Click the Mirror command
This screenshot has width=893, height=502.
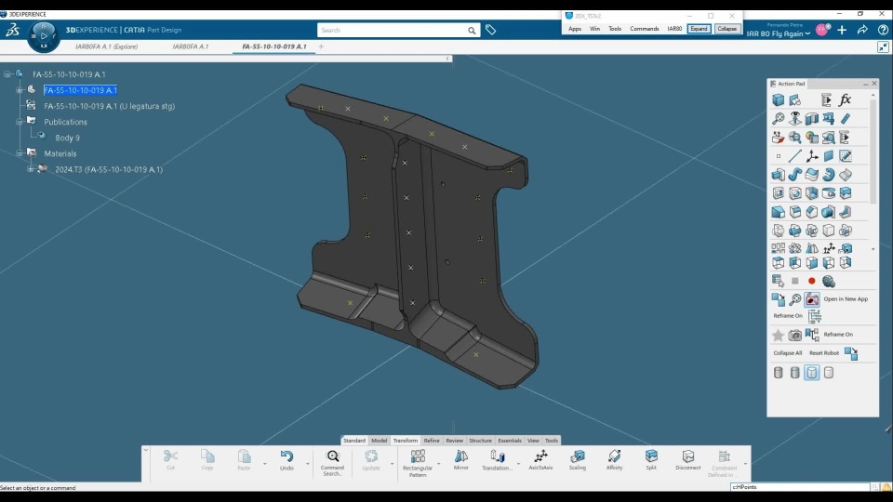460,460
